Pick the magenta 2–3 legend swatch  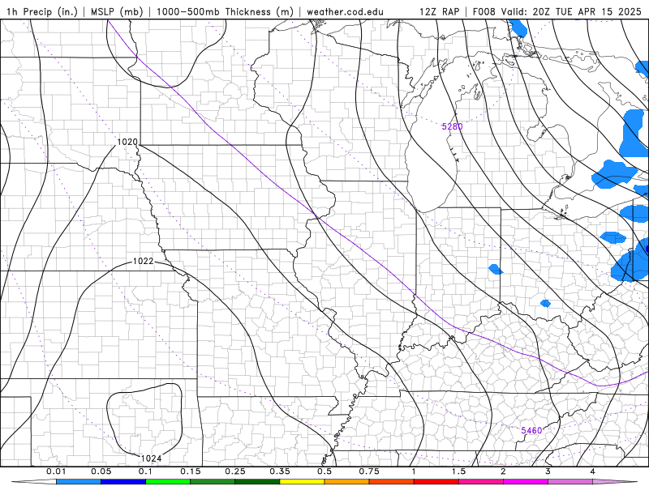(526, 482)
